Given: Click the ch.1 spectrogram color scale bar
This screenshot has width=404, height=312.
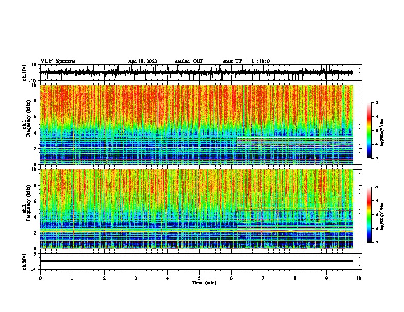Looking at the screenshot, I should 369,131.
